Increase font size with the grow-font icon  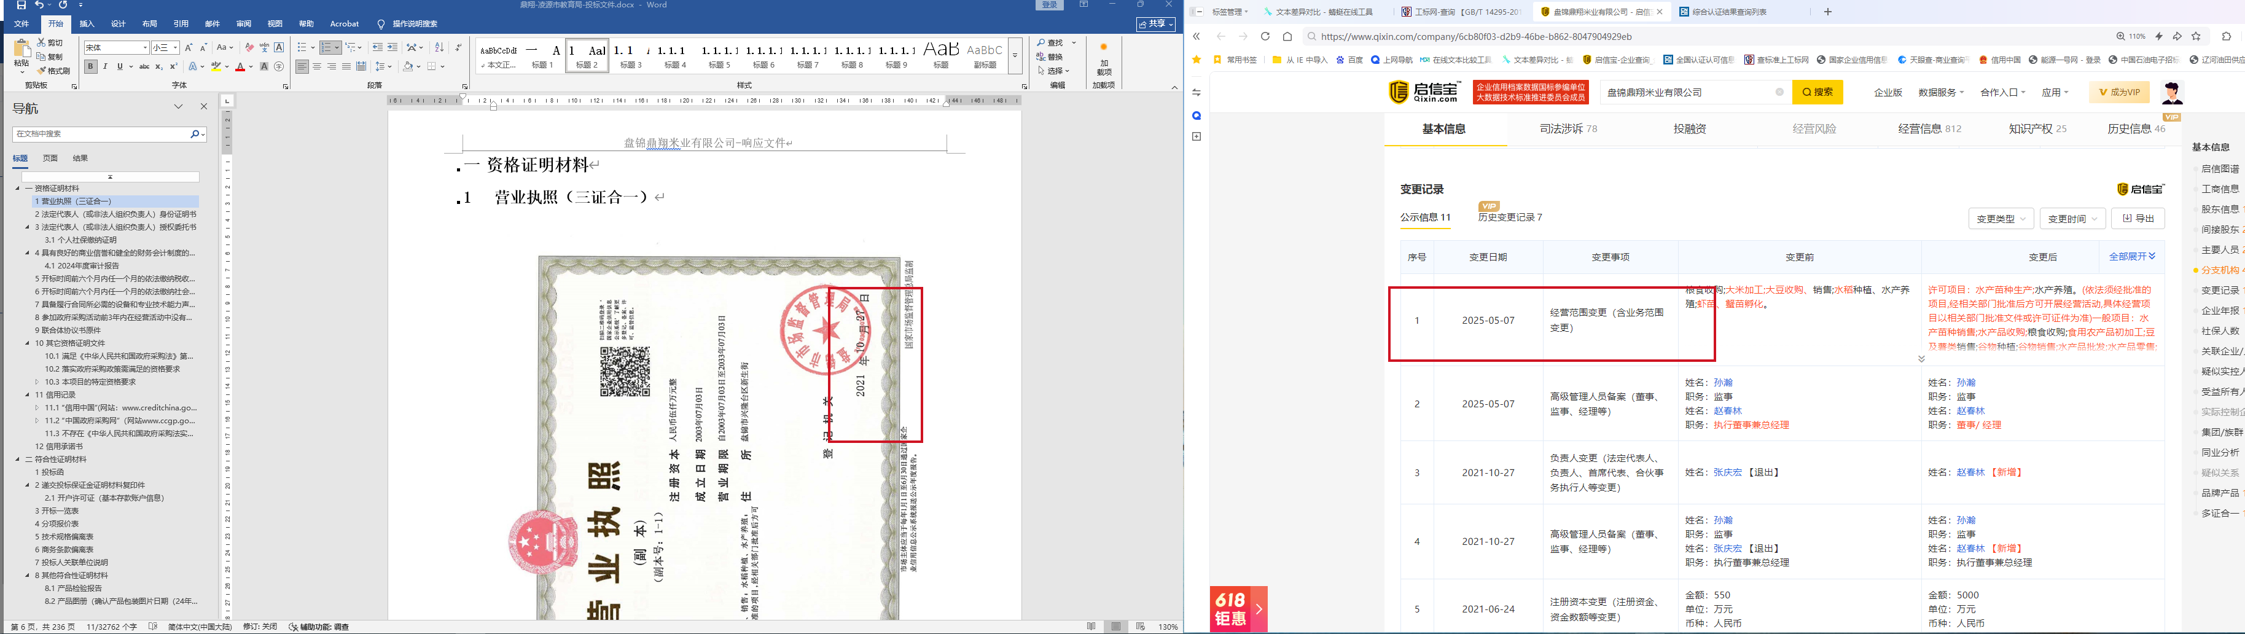[188, 47]
